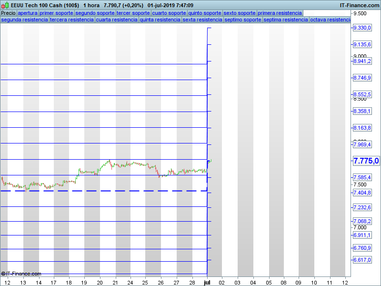Click the segundo soporte label
This screenshot has height=286, width=381.
click(95, 13)
